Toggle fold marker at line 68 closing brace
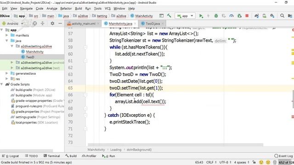The image size is (294, 165). [85, 108]
